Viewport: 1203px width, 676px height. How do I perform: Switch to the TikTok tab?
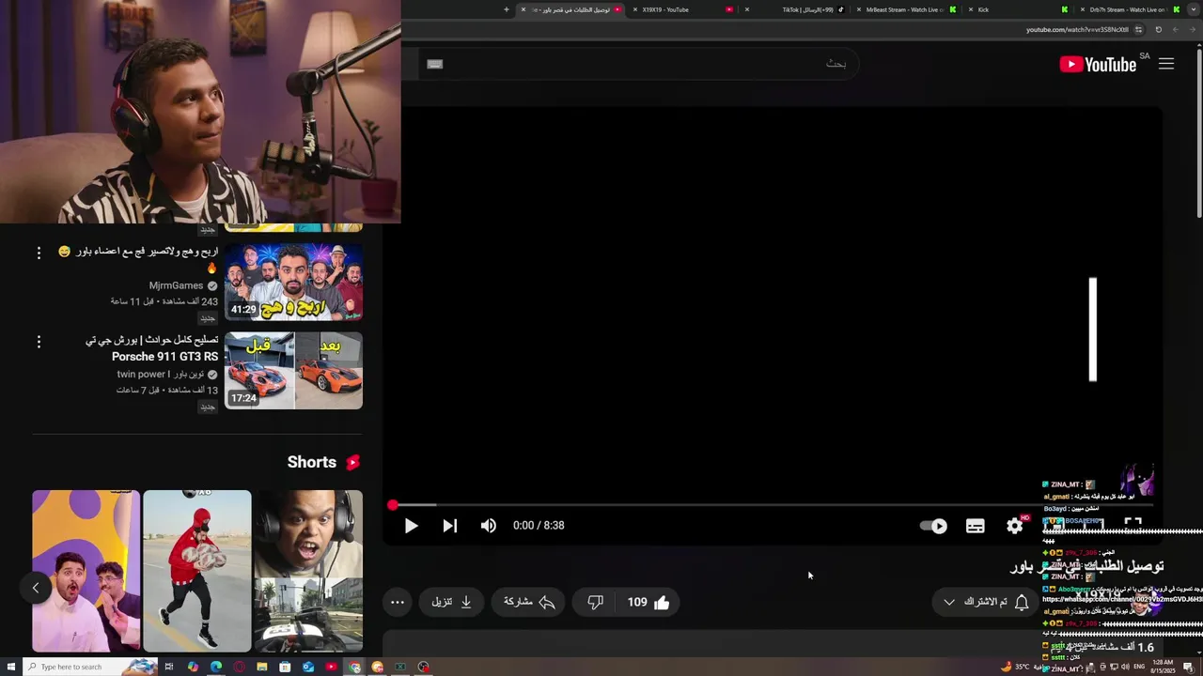click(795, 9)
